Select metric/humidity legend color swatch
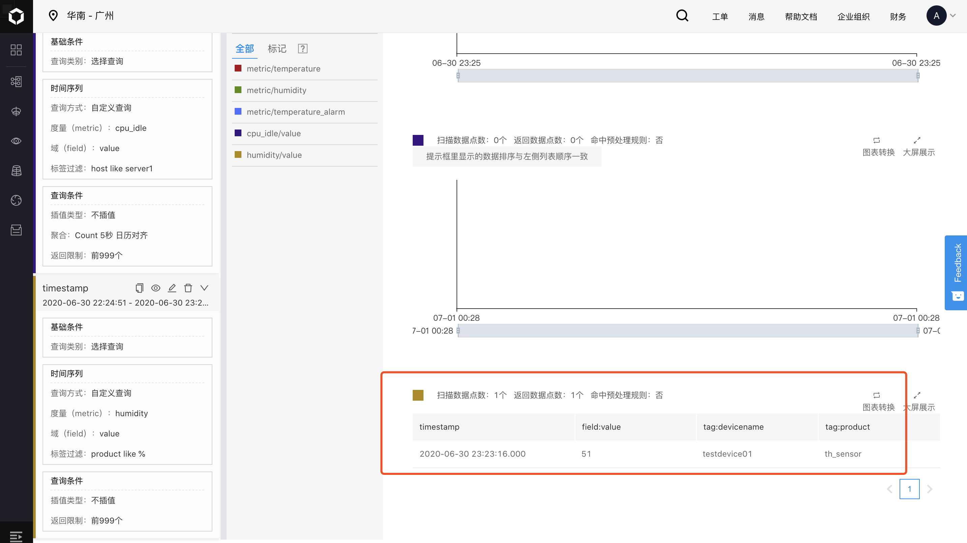The image size is (967, 543). click(x=238, y=90)
